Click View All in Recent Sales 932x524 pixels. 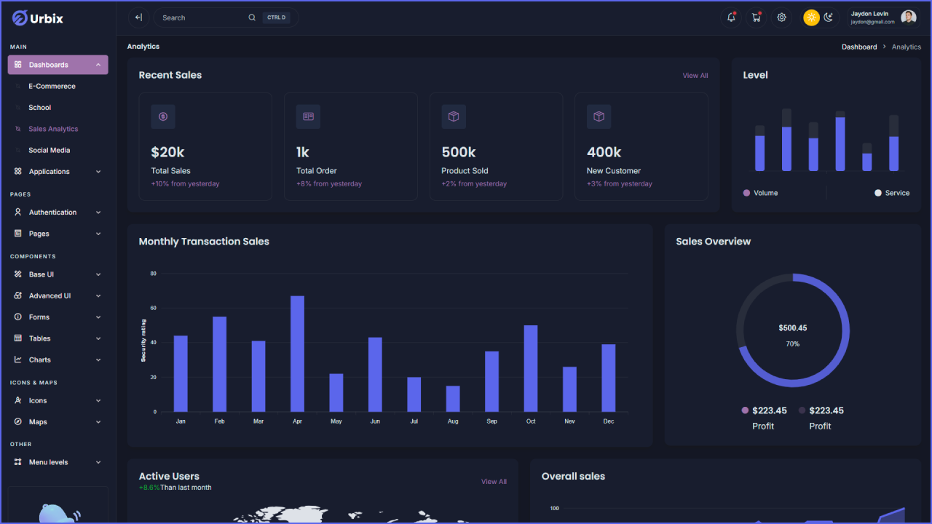[695, 75]
